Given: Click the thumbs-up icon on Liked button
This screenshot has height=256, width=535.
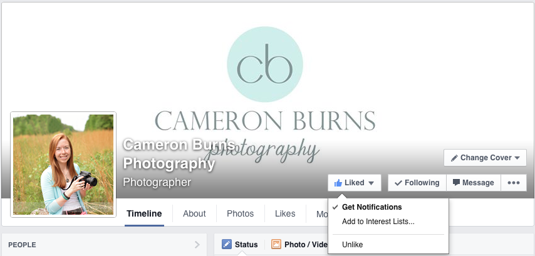Looking at the screenshot, I should click(338, 183).
